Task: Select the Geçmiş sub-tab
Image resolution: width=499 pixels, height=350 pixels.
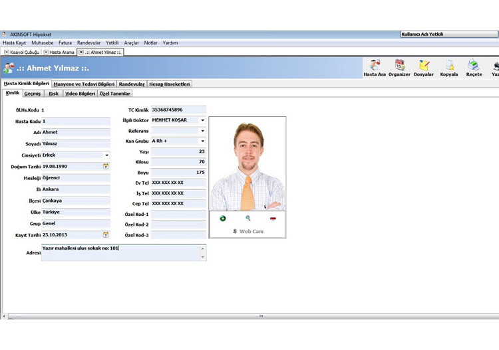Action: tap(33, 94)
